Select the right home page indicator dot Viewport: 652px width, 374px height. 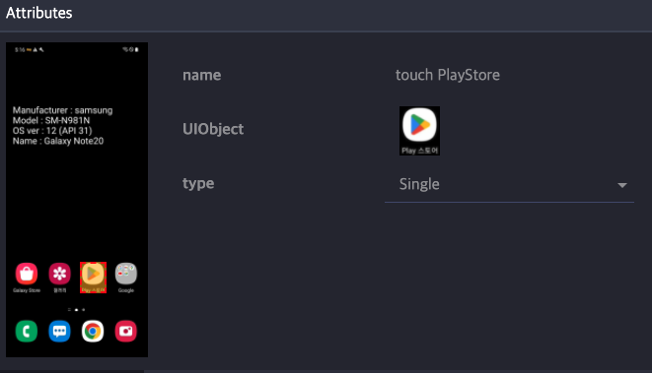(84, 310)
